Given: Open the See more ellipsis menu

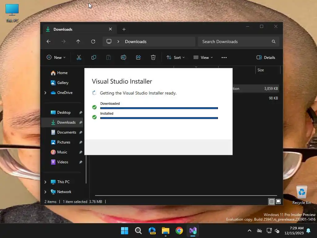Looking at the screenshot, I should (224, 57).
